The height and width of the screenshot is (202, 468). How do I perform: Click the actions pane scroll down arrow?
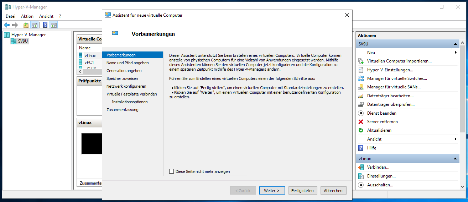462,187
